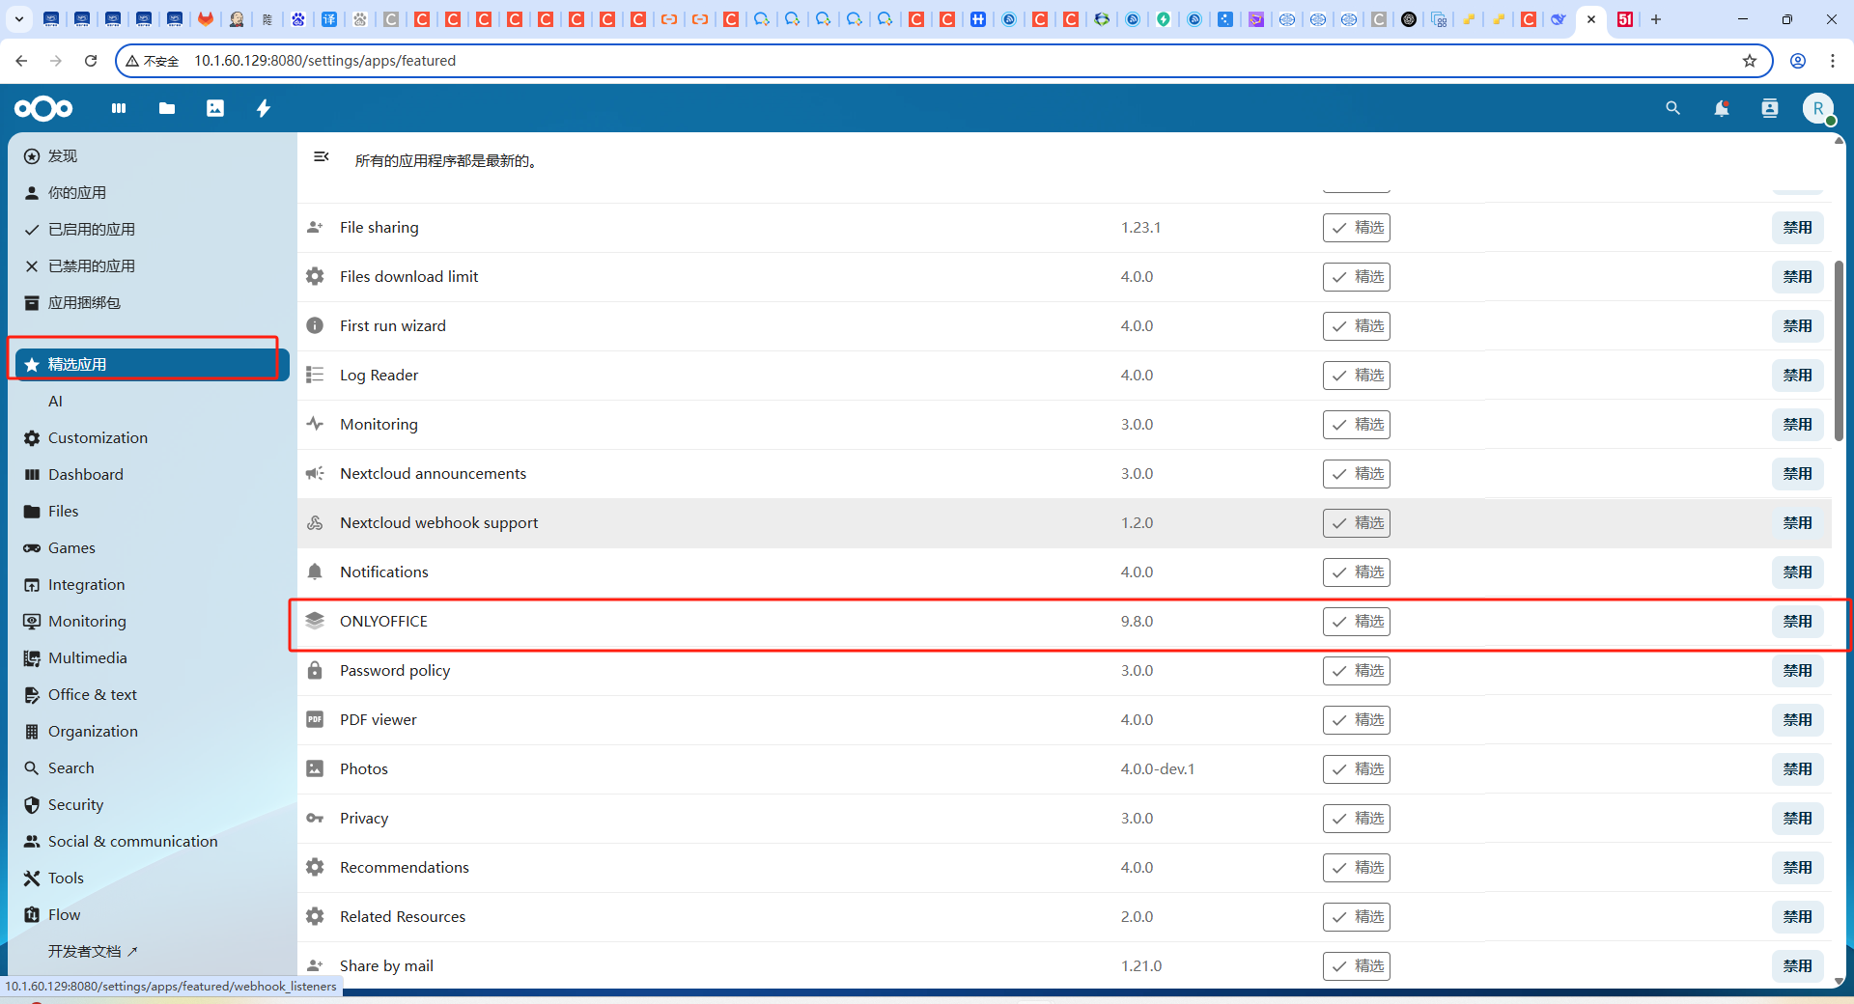Click the Notifications bell icon in app list
The width and height of the screenshot is (1854, 1004).
point(315,572)
